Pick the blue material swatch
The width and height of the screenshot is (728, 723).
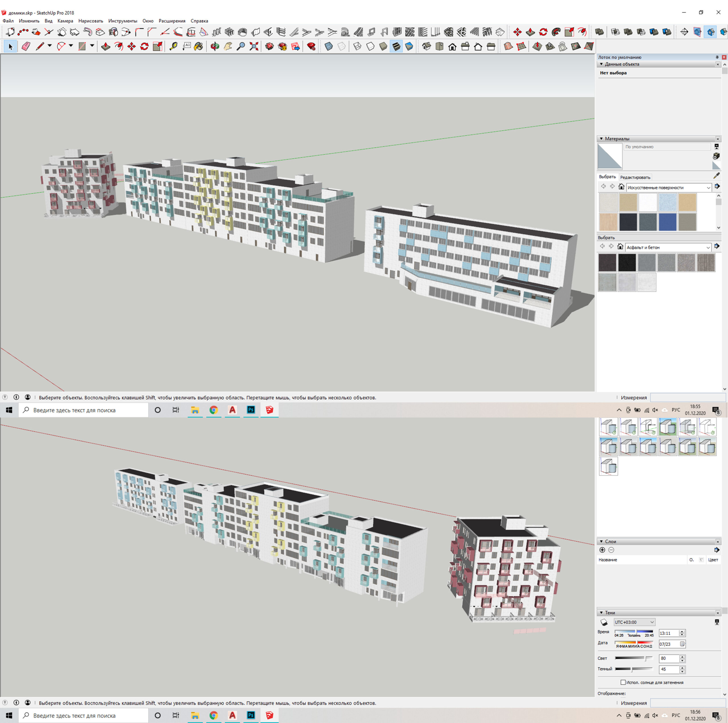coord(668,222)
